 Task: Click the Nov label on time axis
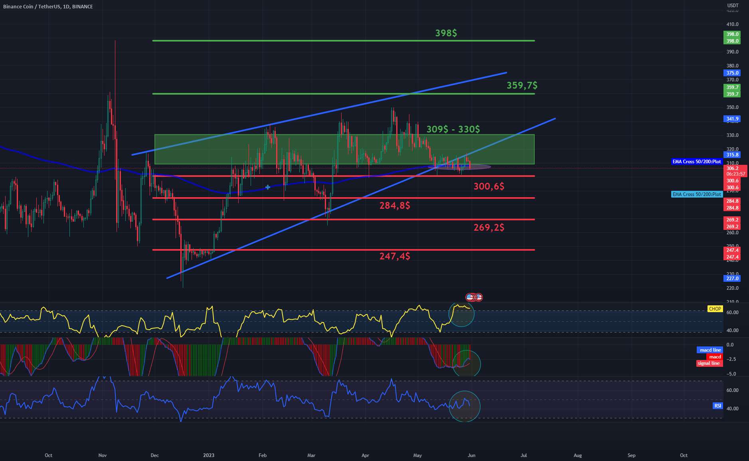tap(103, 455)
